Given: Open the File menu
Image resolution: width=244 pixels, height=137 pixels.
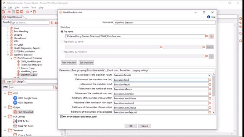Looking at the screenshot, I should (x=4, y=8).
